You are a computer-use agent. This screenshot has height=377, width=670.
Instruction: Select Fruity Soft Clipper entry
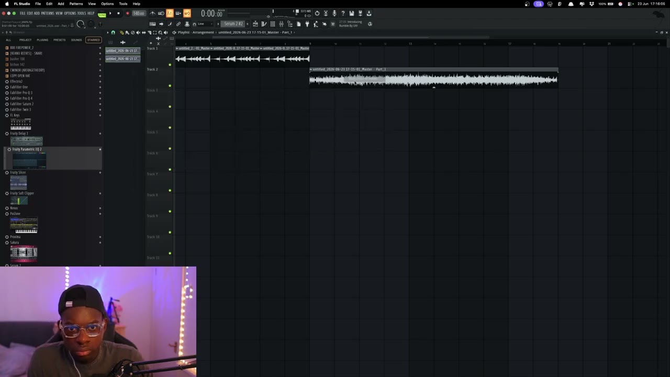[x=22, y=193]
